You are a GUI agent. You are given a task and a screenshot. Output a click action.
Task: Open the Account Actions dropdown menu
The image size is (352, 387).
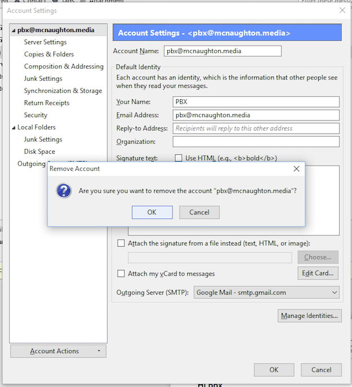click(58, 351)
